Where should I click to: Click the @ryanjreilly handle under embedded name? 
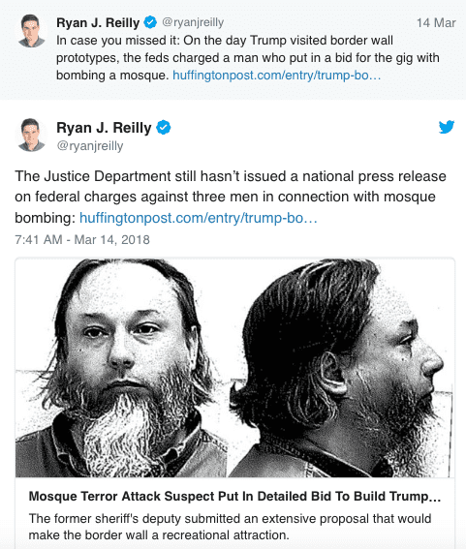coord(90,146)
